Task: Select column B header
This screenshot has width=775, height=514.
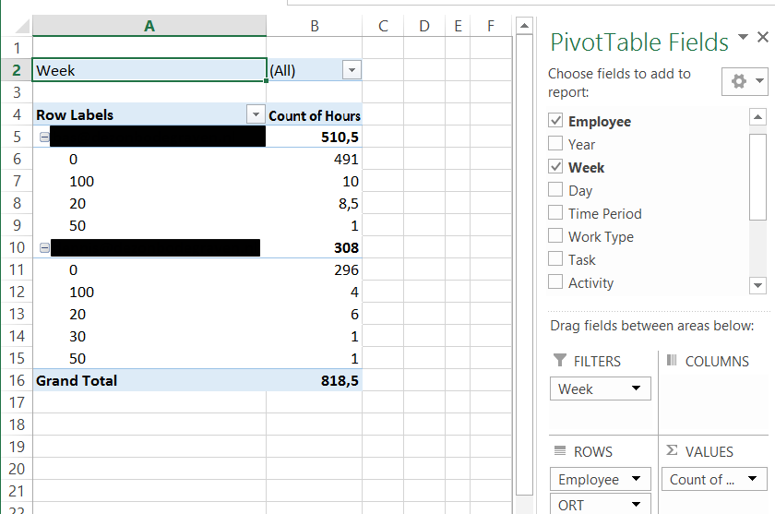Action: [x=315, y=26]
